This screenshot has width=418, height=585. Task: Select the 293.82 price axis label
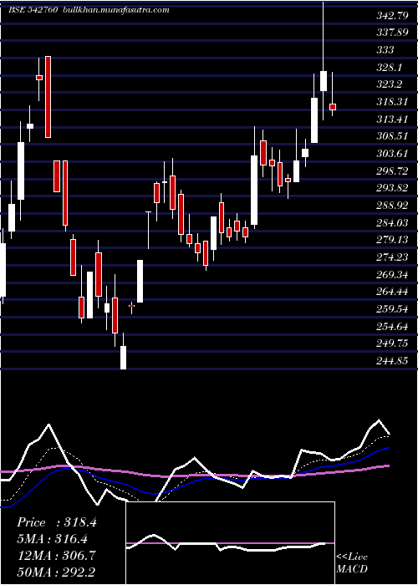pos(392,188)
